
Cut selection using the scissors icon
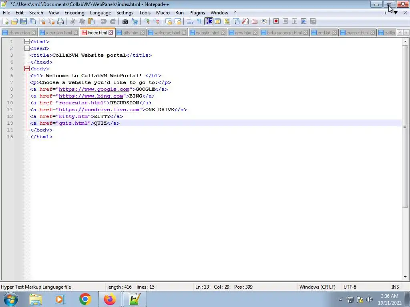(73, 22)
